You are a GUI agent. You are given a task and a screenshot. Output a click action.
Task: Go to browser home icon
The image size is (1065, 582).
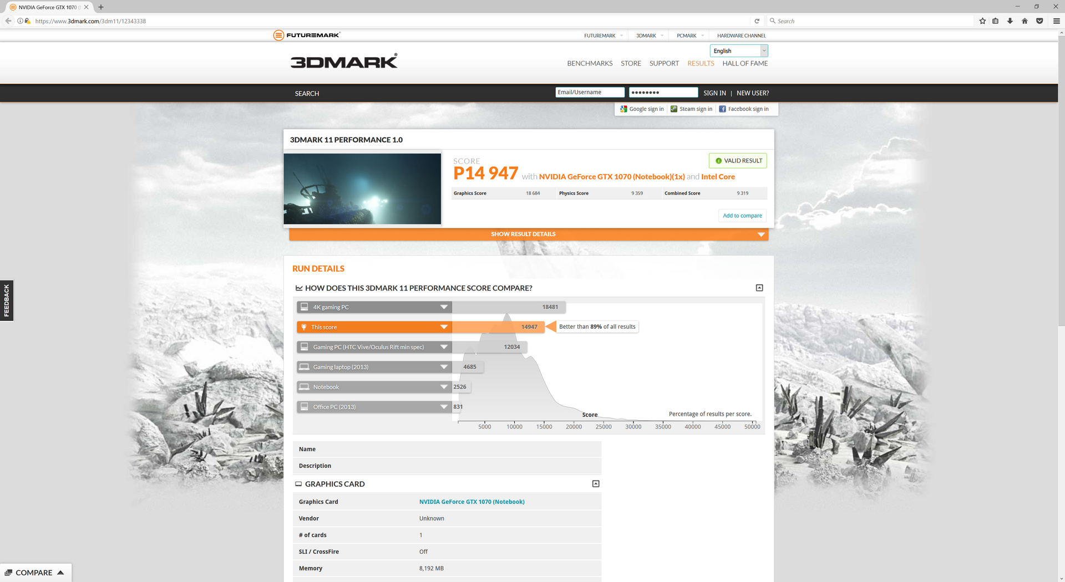point(1025,21)
